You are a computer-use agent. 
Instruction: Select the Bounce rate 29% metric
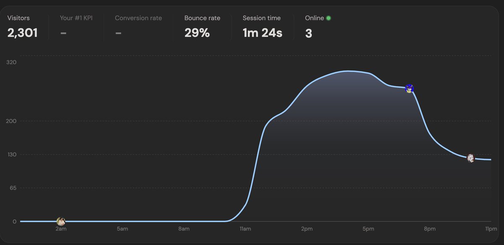(x=202, y=27)
